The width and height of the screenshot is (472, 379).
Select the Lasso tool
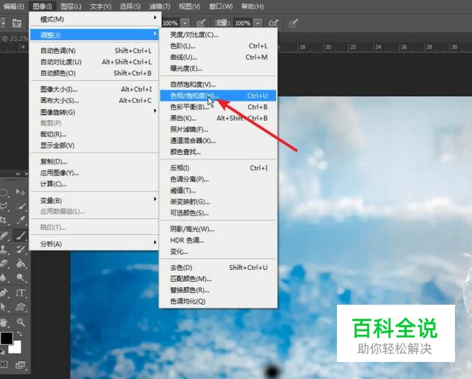[x=3, y=206]
